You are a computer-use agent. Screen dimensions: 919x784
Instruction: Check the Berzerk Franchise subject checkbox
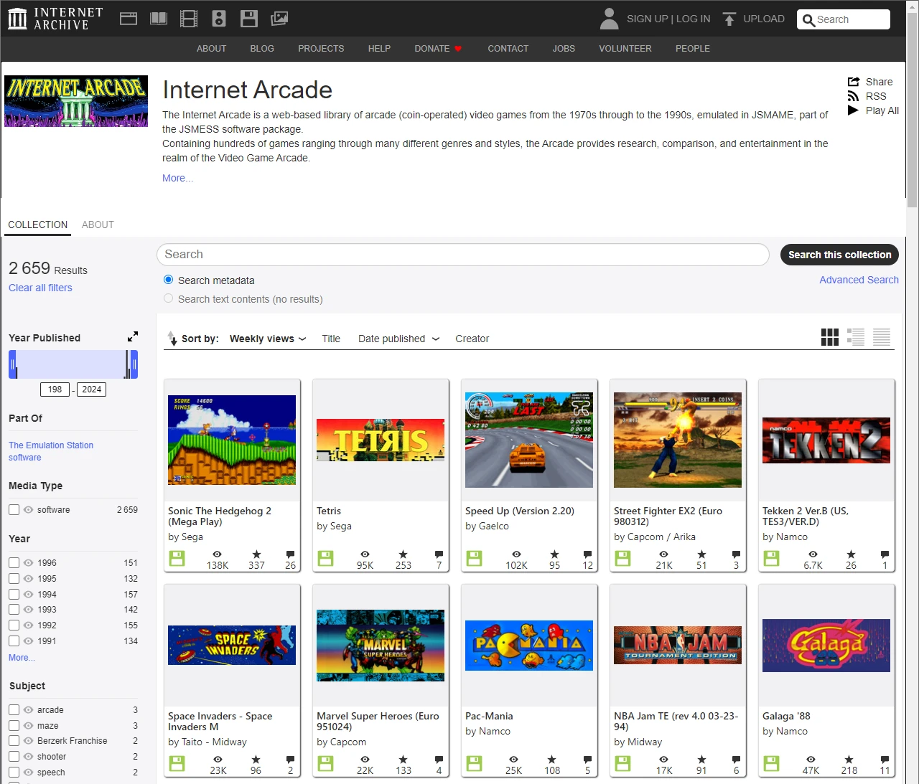point(14,741)
